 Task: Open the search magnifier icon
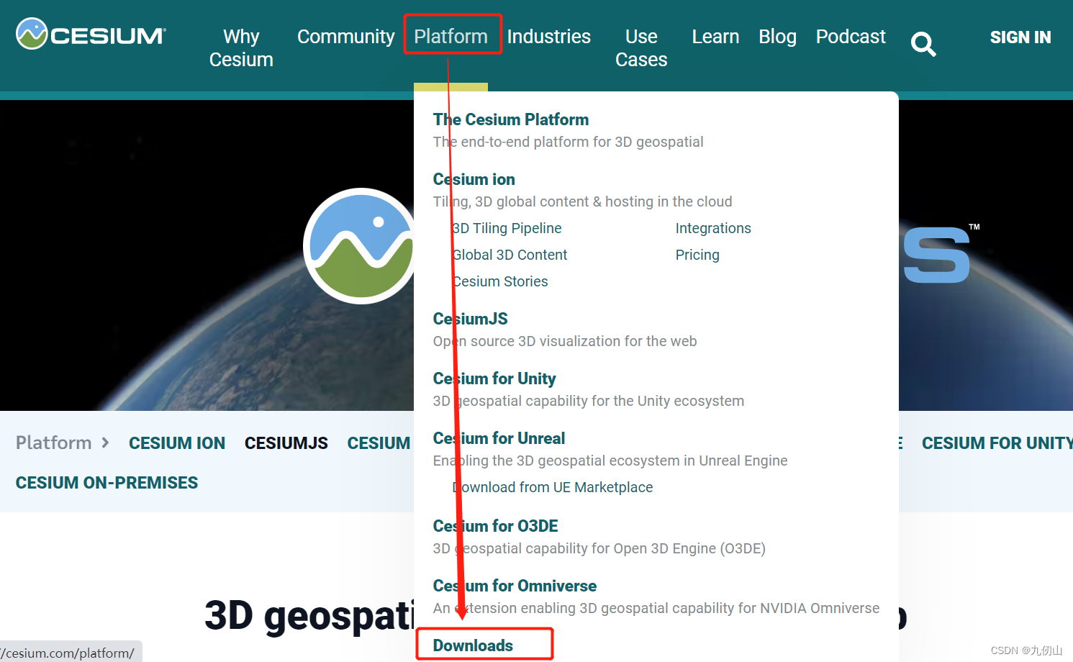[923, 44]
